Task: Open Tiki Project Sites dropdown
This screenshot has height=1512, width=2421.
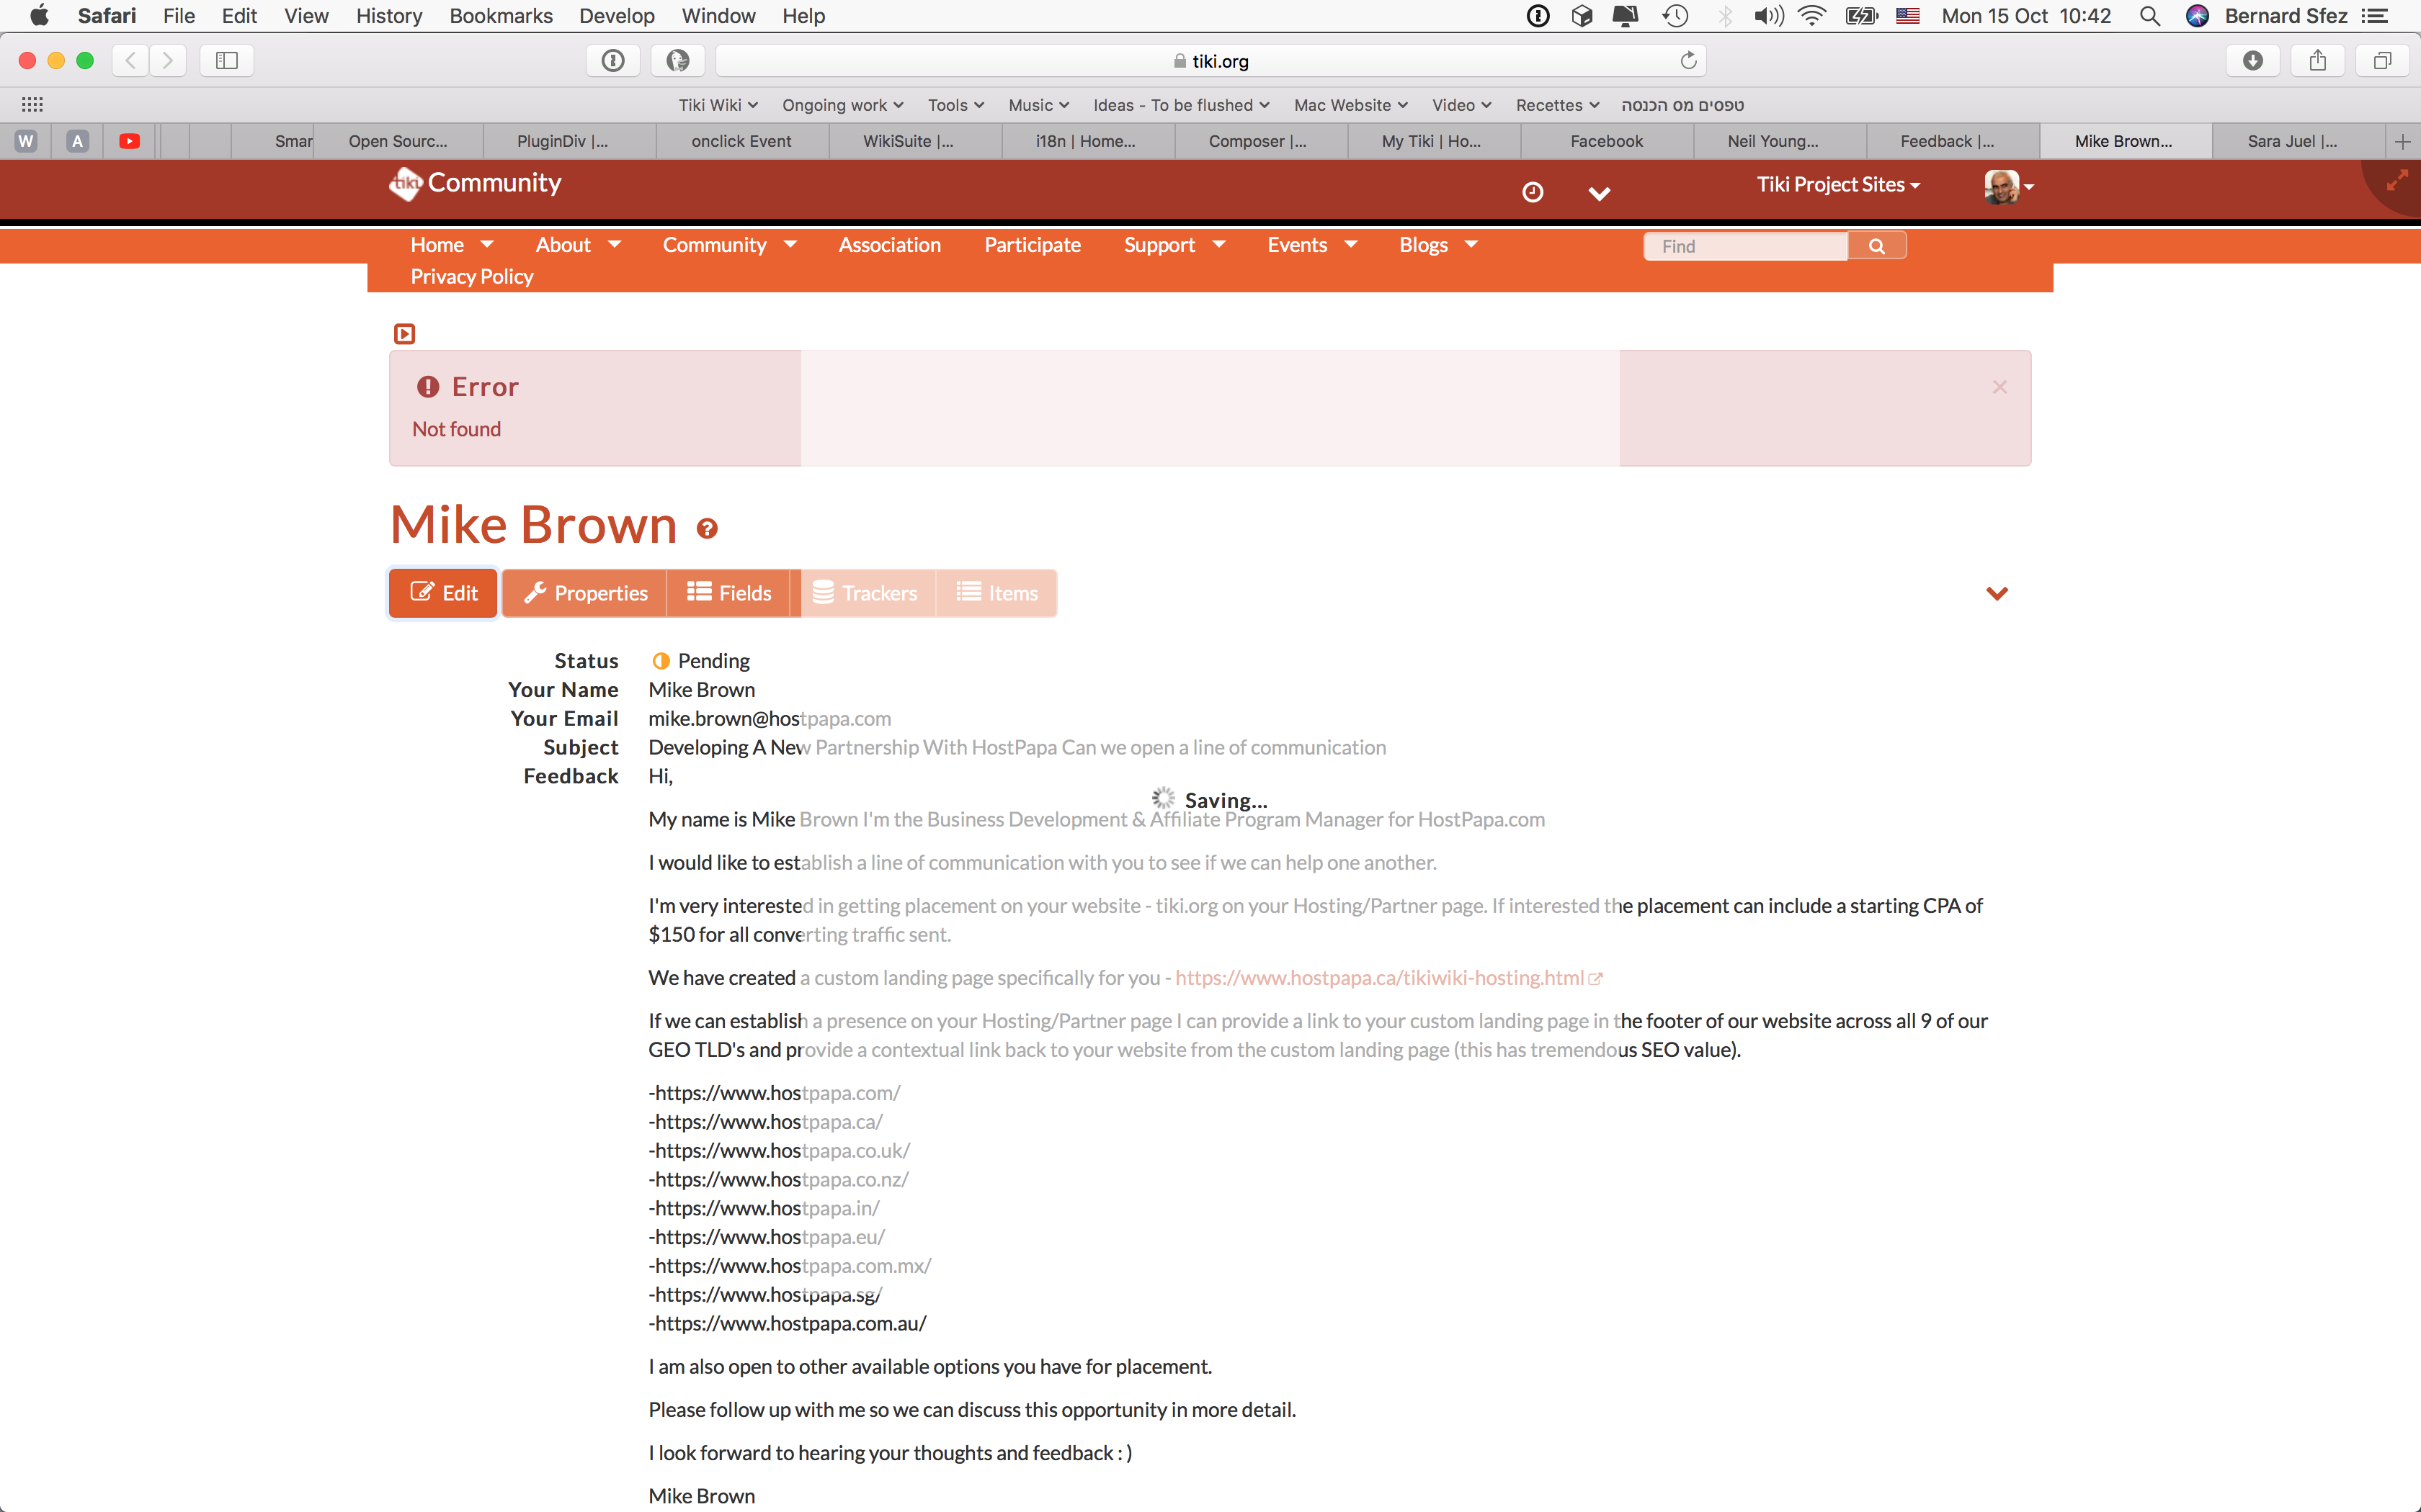Action: tap(1839, 185)
